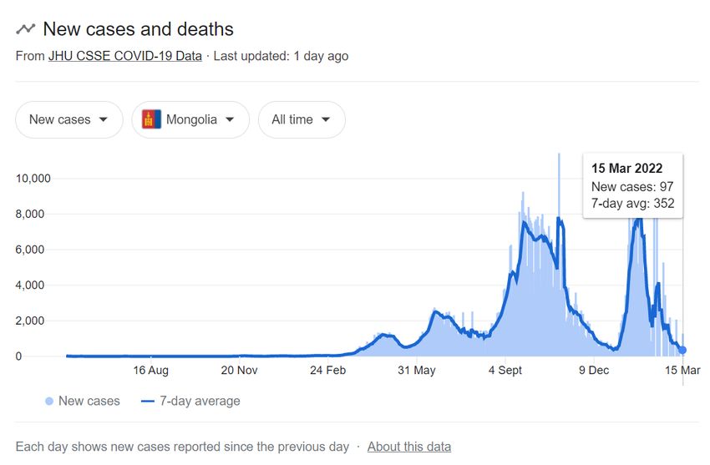The width and height of the screenshot is (710, 465).
Task: Click the 10,000 y-axis label
Action: coord(33,178)
